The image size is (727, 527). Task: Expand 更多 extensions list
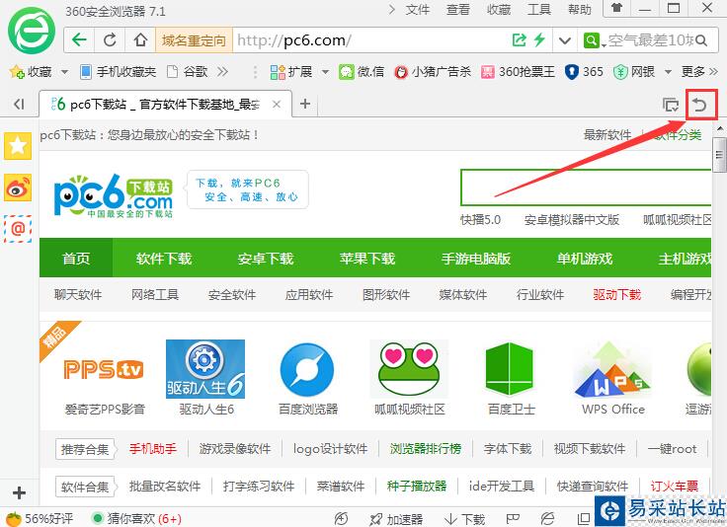coord(699,72)
